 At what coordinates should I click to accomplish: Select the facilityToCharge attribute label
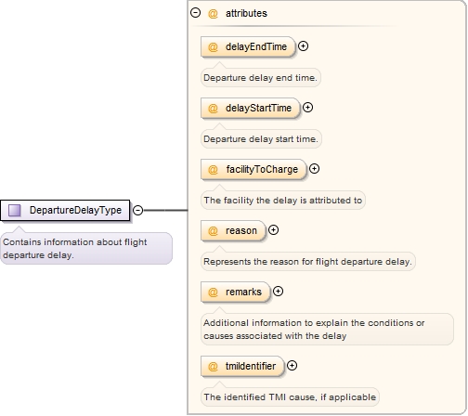coord(262,169)
